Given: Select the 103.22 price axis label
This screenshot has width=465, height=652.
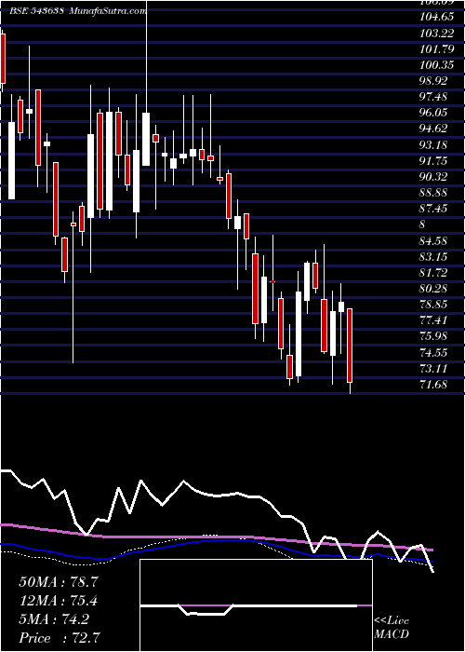Looking at the screenshot, I should [x=435, y=33].
